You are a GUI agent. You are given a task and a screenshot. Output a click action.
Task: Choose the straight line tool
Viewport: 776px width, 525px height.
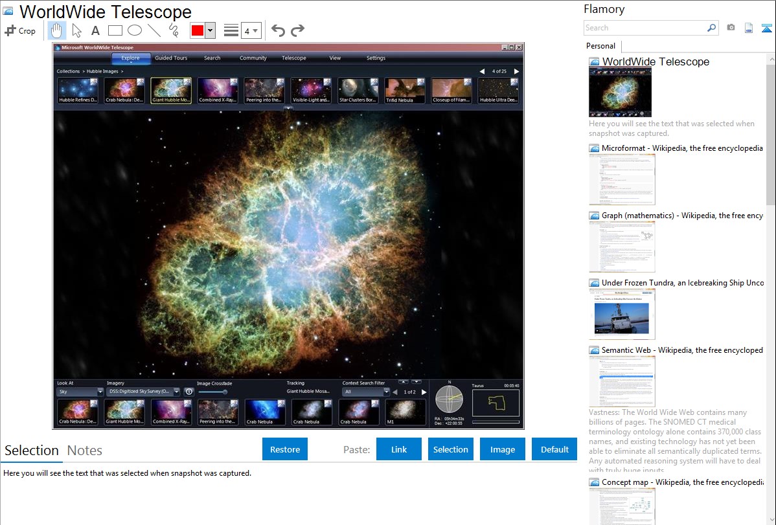[x=154, y=30]
